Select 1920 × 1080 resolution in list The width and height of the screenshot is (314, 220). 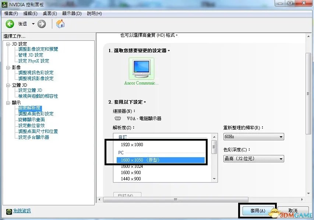pos(132,145)
